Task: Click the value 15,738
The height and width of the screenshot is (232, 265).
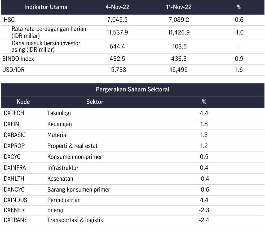Action: pos(117,70)
